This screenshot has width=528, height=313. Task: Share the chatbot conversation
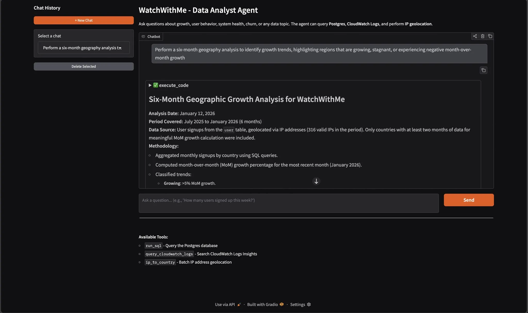[x=475, y=36]
